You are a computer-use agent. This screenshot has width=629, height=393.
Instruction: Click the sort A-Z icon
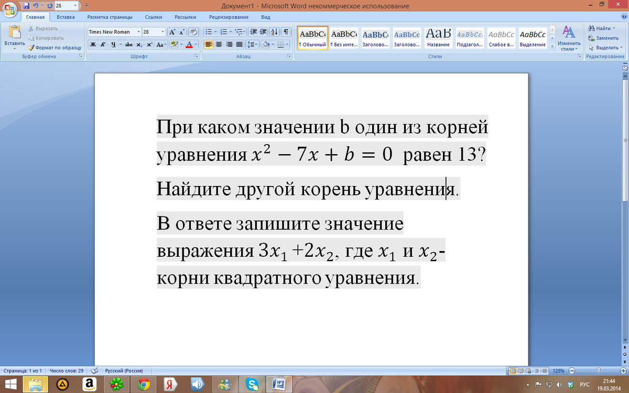(x=275, y=32)
